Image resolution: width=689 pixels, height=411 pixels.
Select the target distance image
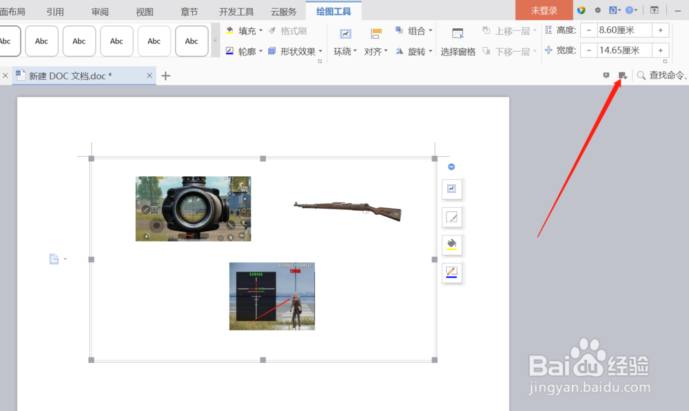click(x=272, y=297)
